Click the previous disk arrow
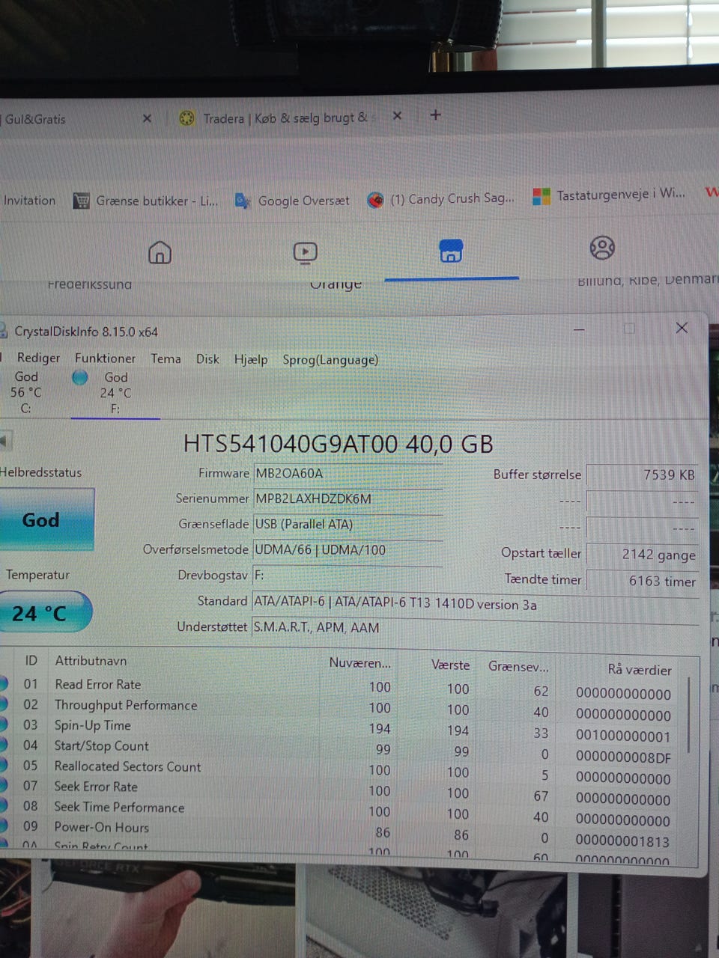 click(5, 441)
